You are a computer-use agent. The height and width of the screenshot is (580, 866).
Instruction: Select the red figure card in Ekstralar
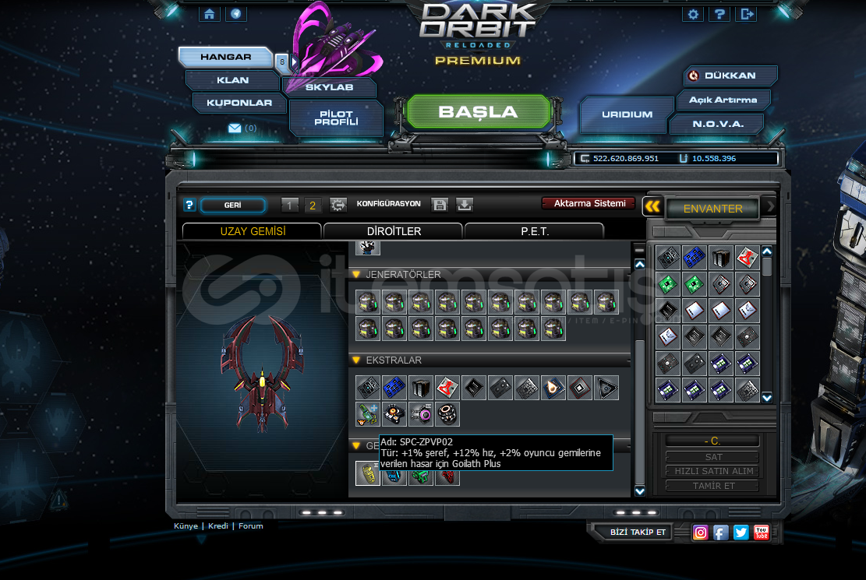447,388
